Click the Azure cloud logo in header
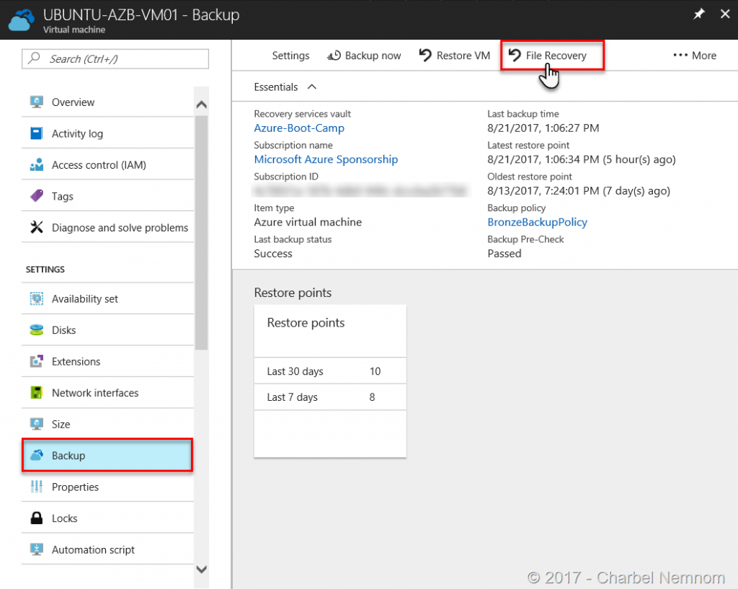This screenshot has width=738, height=589. click(x=22, y=19)
